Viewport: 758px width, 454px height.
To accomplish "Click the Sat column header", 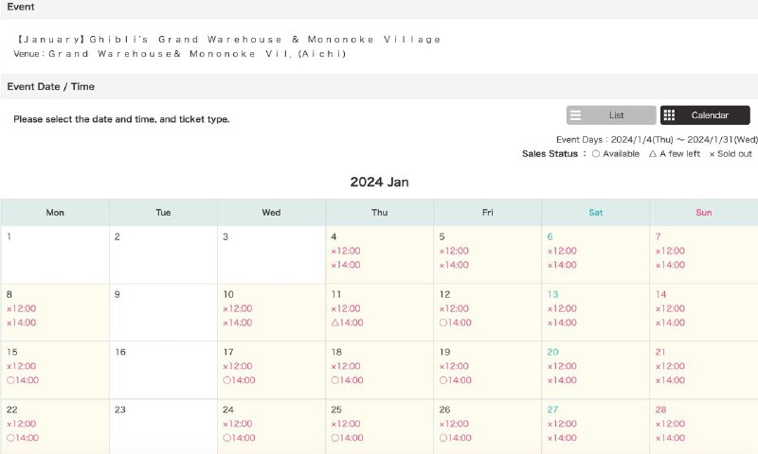I will pyautogui.click(x=595, y=213).
